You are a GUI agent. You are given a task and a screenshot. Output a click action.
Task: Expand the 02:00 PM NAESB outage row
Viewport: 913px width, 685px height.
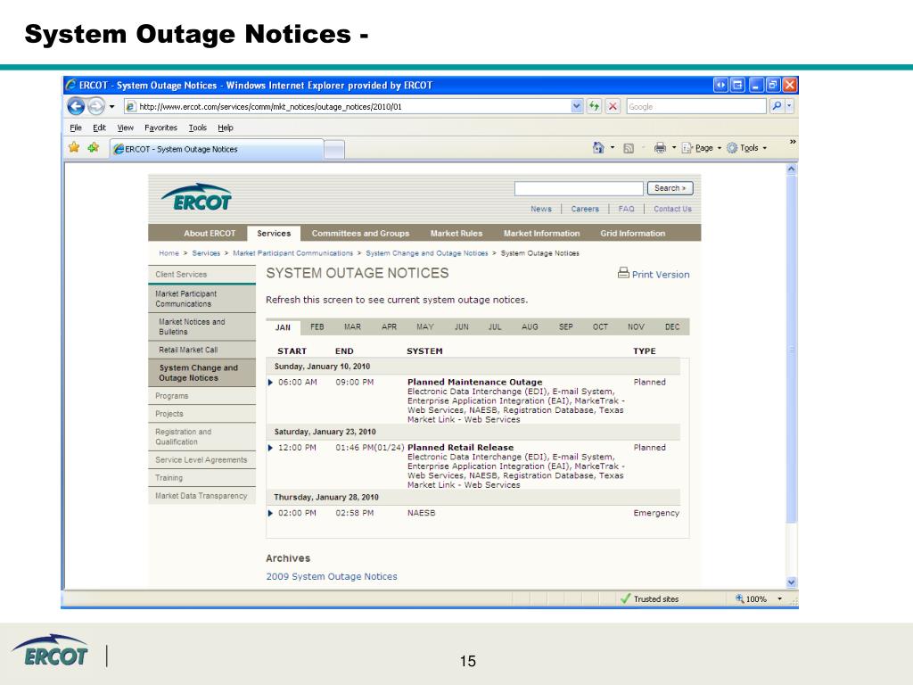coord(270,513)
